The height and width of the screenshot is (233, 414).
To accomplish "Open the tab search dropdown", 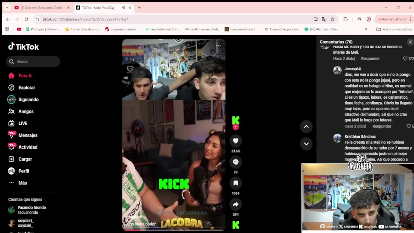I will click(x=7, y=8).
